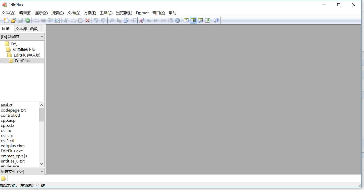Screen dimensions: 364x190
Task: Switch to the 函数 tab
Action: click(x=34, y=29)
